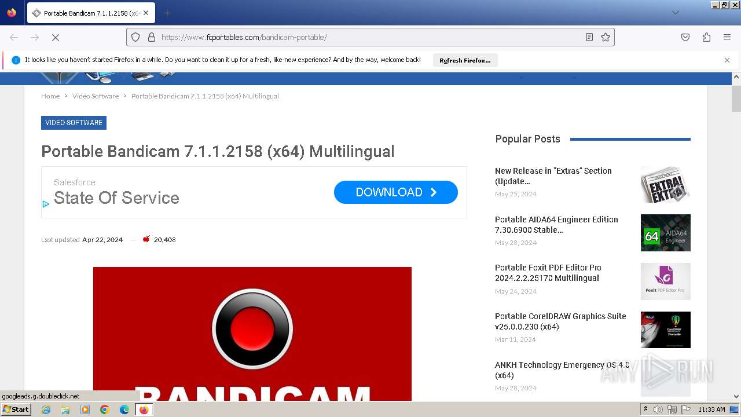Click the Popular Posts heading
The height and width of the screenshot is (417, 741).
pyautogui.click(x=528, y=139)
